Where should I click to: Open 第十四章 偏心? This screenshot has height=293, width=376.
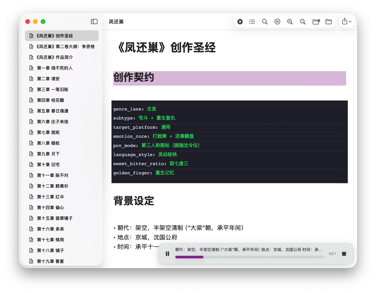(x=62, y=207)
